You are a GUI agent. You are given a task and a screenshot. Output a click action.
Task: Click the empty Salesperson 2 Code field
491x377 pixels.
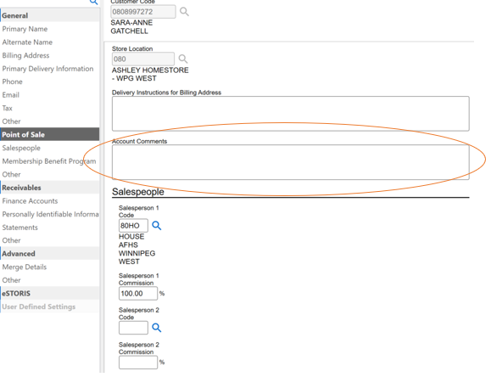tap(133, 328)
